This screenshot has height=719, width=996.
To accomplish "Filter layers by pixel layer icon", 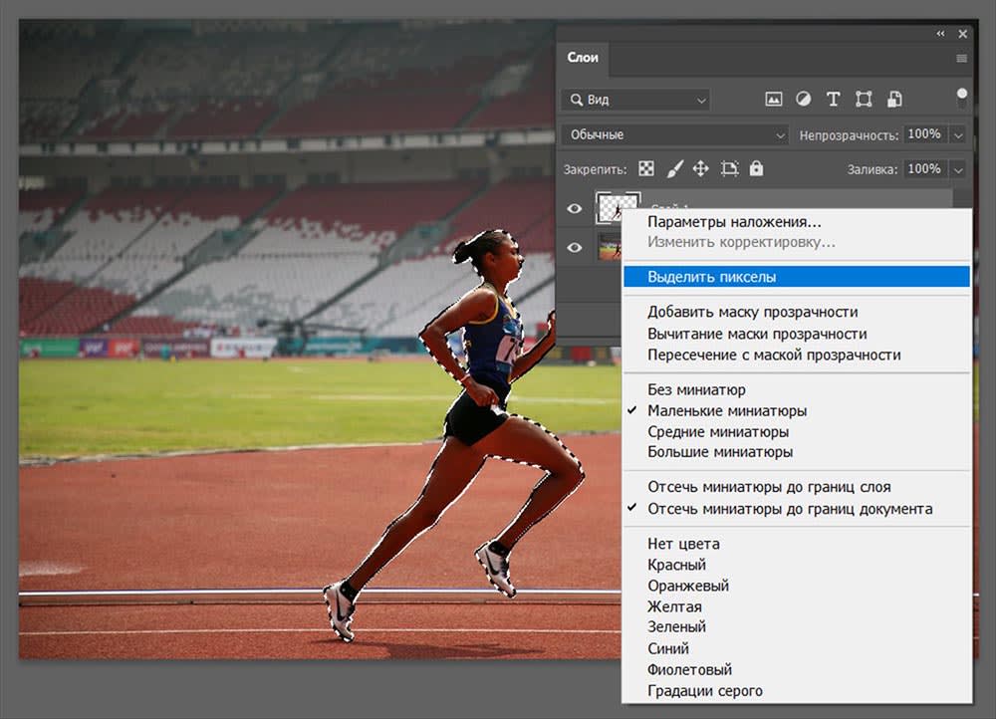I will [x=773, y=99].
